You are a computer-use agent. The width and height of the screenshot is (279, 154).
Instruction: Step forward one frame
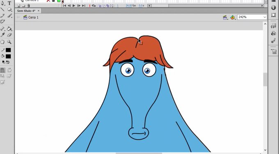[79, 6]
